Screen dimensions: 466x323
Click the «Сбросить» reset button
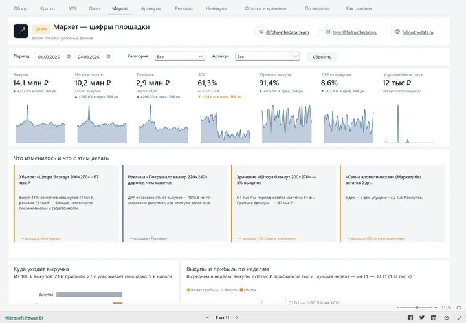click(322, 57)
